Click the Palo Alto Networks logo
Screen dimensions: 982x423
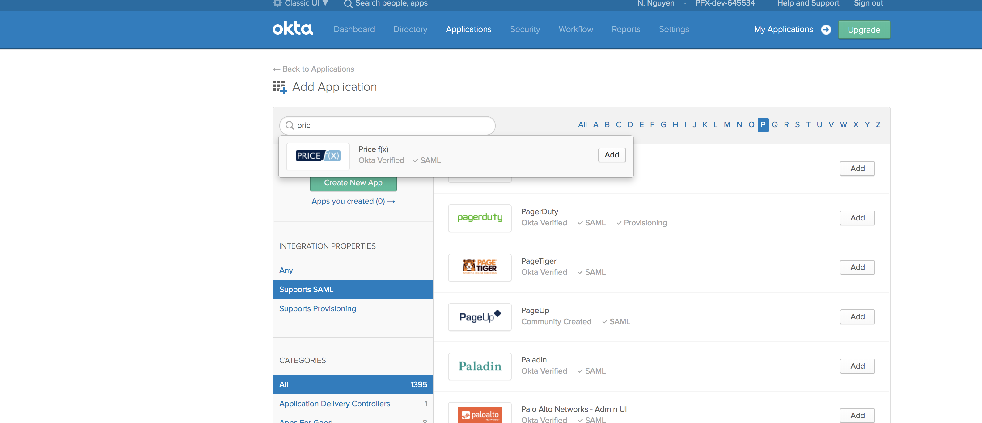coord(480,415)
